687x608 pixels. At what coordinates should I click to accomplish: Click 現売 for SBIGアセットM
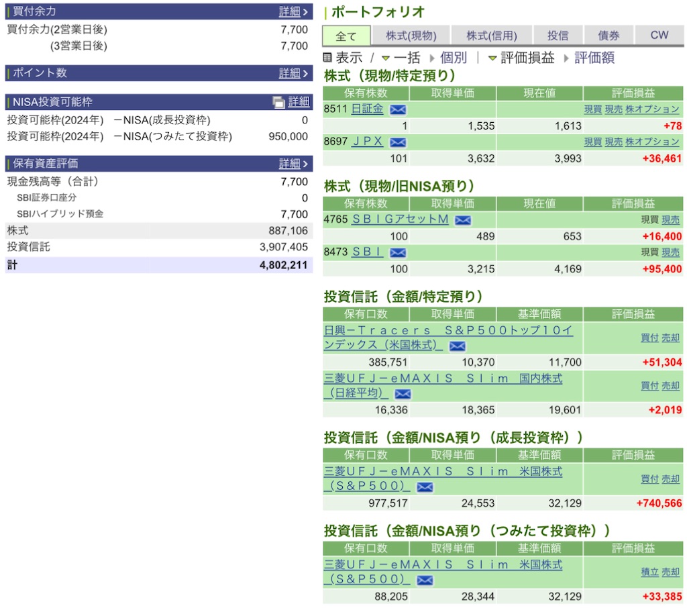click(671, 219)
